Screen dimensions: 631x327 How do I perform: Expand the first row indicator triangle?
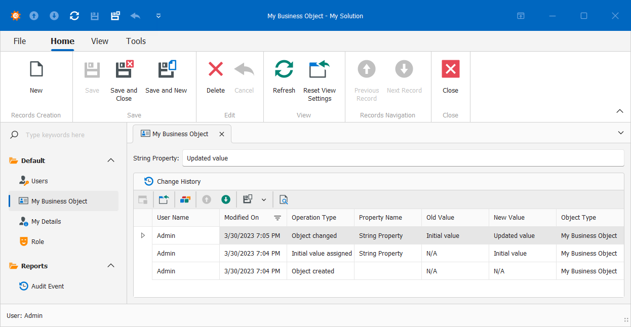pyautogui.click(x=143, y=235)
